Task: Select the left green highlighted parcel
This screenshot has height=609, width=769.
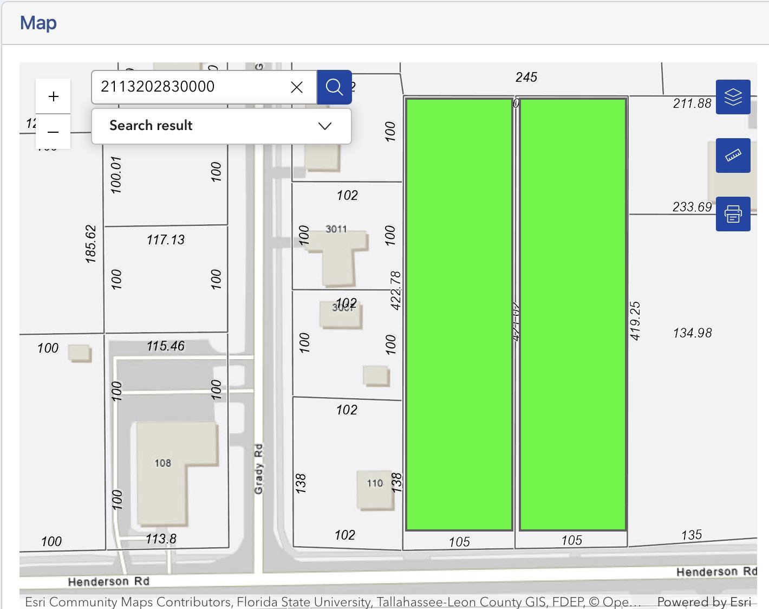Action: pos(459,314)
